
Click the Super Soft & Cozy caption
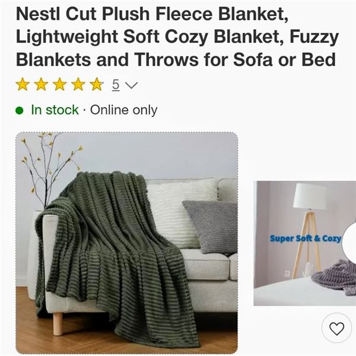pyautogui.click(x=306, y=239)
